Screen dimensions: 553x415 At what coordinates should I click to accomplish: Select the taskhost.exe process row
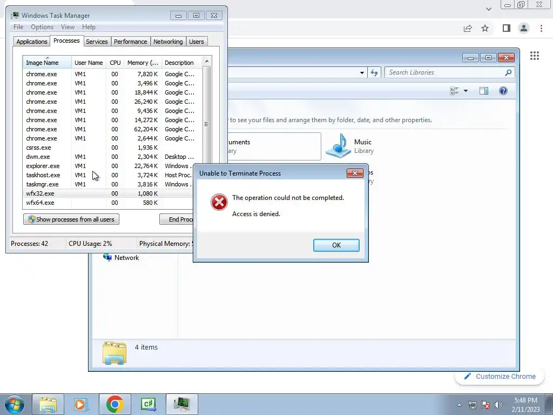pyautogui.click(x=109, y=175)
